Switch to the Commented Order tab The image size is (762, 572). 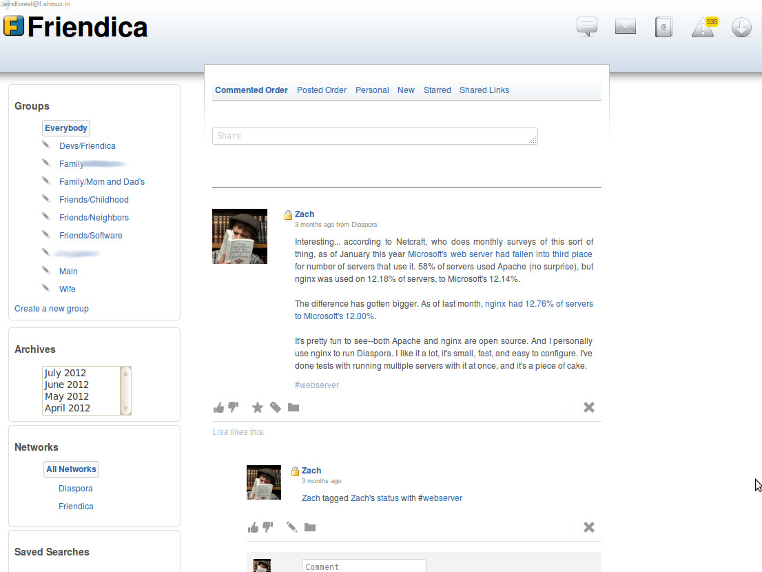[x=251, y=90]
